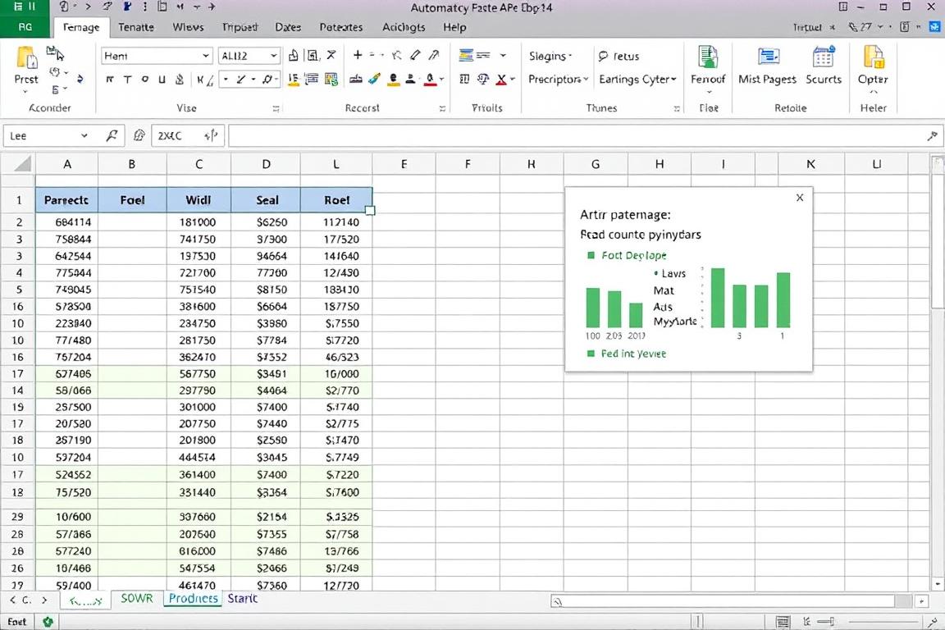
Task: Switch to the Help ribbon tab
Action: pos(454,27)
